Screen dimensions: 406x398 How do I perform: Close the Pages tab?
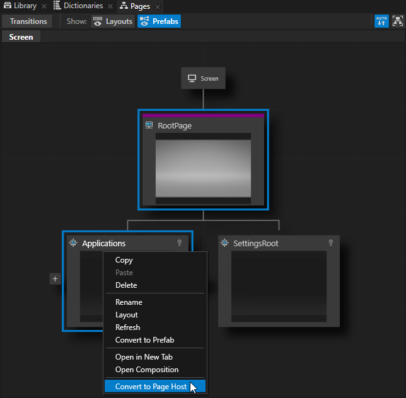[157, 7]
